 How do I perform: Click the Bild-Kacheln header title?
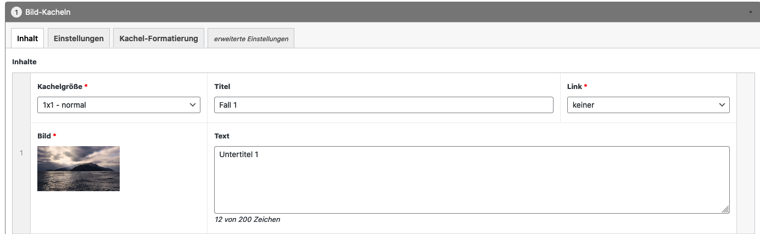coord(48,12)
